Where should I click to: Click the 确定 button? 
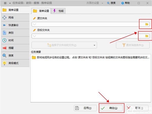(111, 108)
